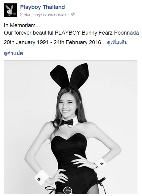
Task: Click the white cuff on her left wrist
Action: 100,163
